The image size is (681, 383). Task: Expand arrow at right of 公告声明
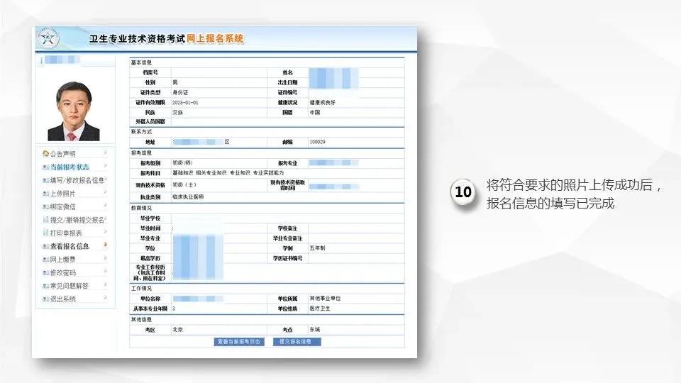coord(105,153)
